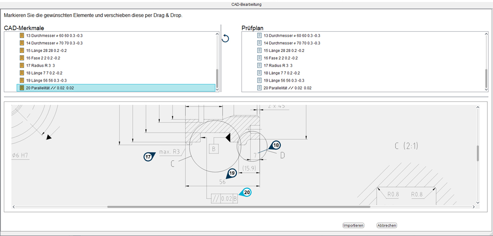The image size is (493, 236).
Task: Select '20 Parallelität' row in CAD-Merkmale list
Action: click(x=116, y=88)
